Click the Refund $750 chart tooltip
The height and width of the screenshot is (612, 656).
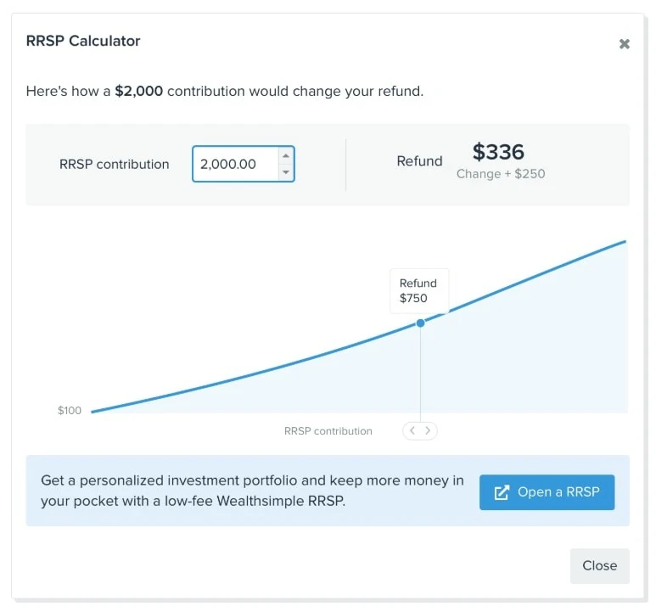point(418,291)
